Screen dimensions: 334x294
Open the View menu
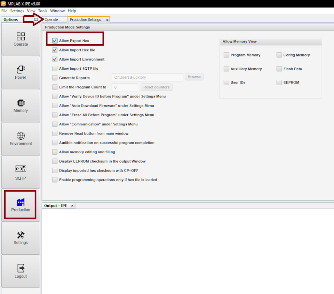click(31, 11)
